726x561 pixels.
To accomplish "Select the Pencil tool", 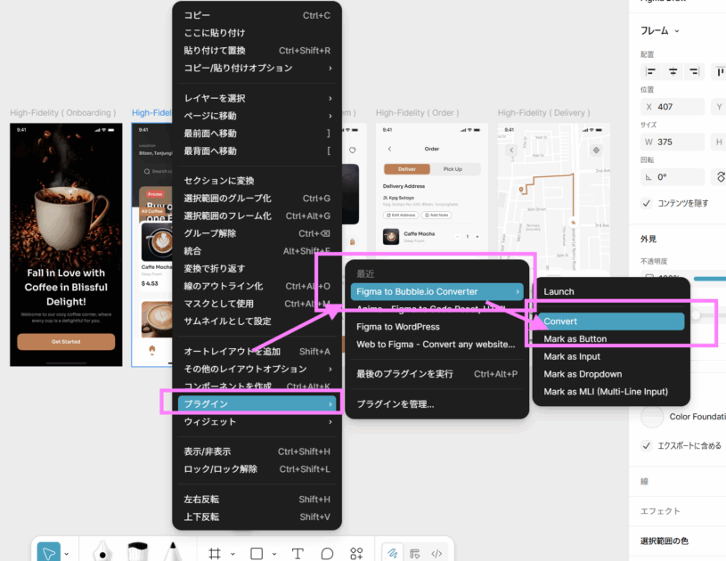I will 173,551.
